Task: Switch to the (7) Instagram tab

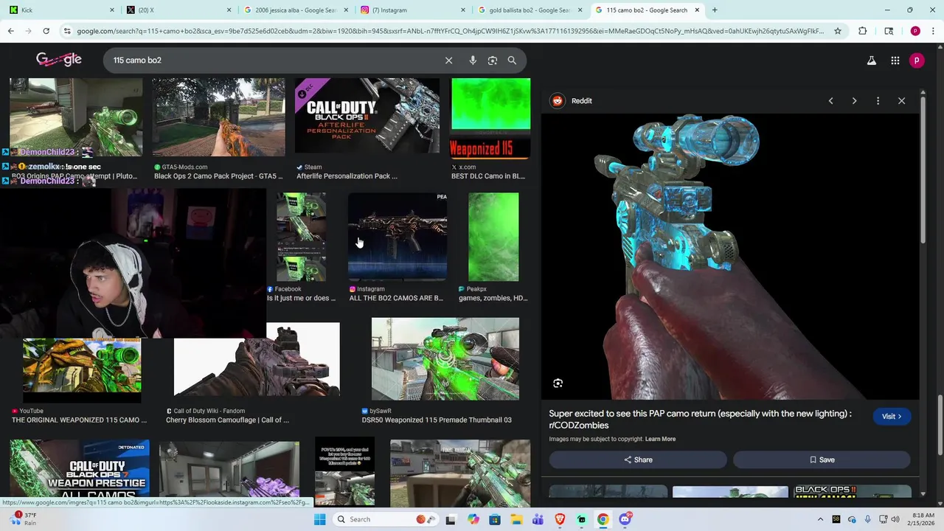Action: 412,10
